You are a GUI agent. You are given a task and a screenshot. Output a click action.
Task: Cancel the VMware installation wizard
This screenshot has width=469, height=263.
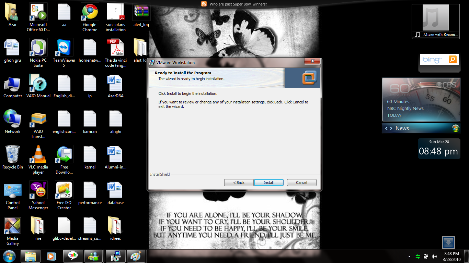tap(301, 183)
